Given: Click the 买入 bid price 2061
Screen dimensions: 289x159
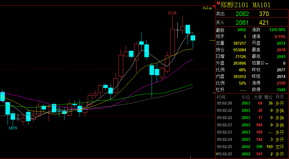Looking at the screenshot, I should coord(242,23).
